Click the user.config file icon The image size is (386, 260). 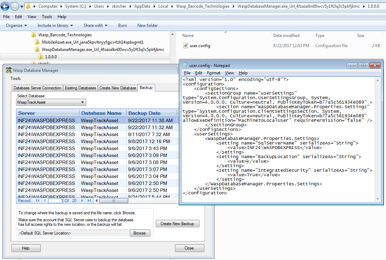coord(186,45)
